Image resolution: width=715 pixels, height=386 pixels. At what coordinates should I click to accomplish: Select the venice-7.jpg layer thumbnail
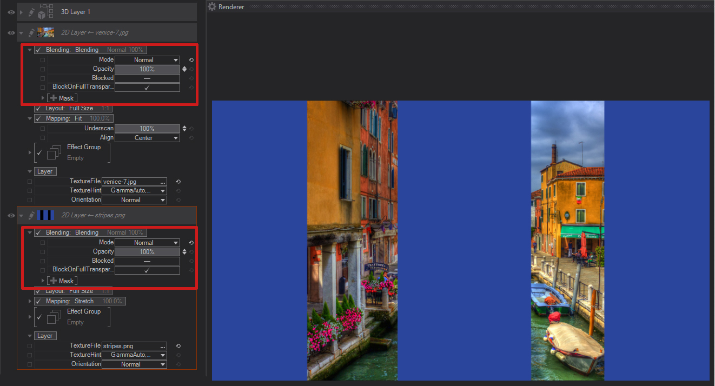tap(45, 32)
